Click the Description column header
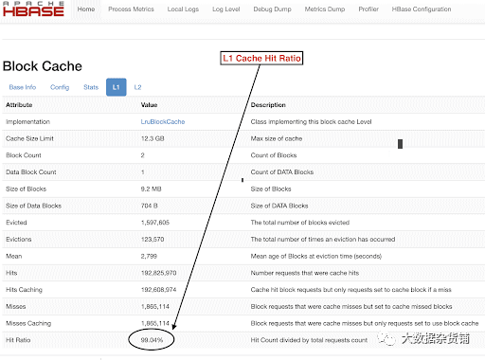The image size is (485, 360). pyautogui.click(x=268, y=105)
